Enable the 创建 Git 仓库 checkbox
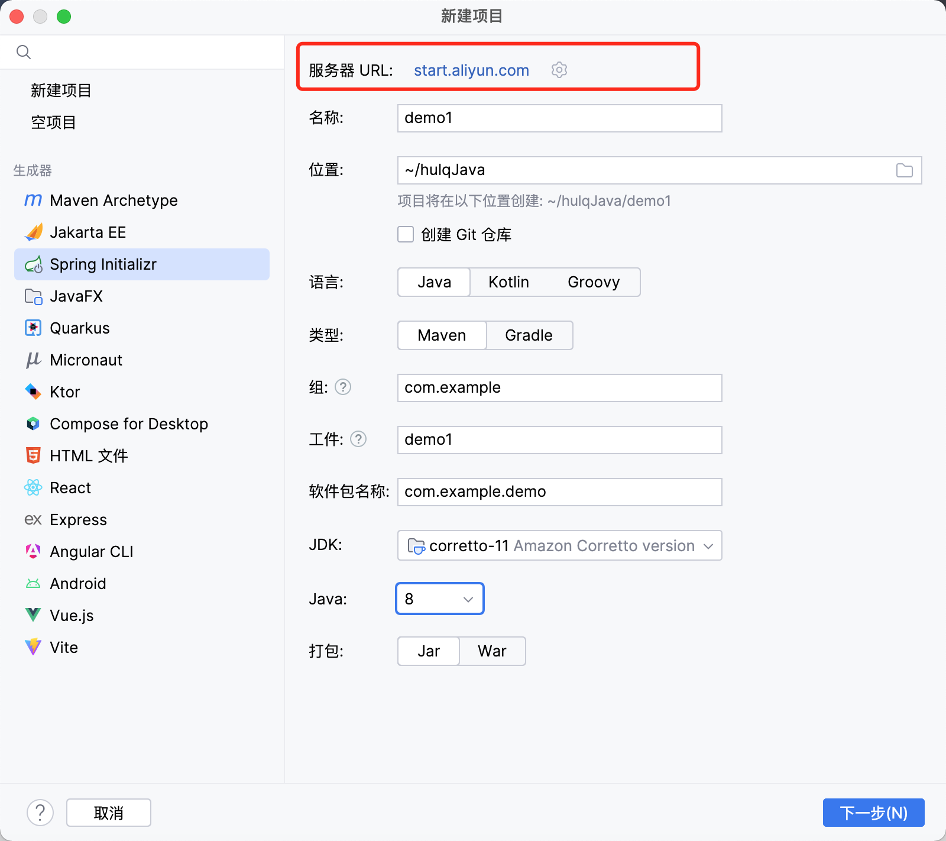This screenshot has width=946, height=841. coord(406,234)
